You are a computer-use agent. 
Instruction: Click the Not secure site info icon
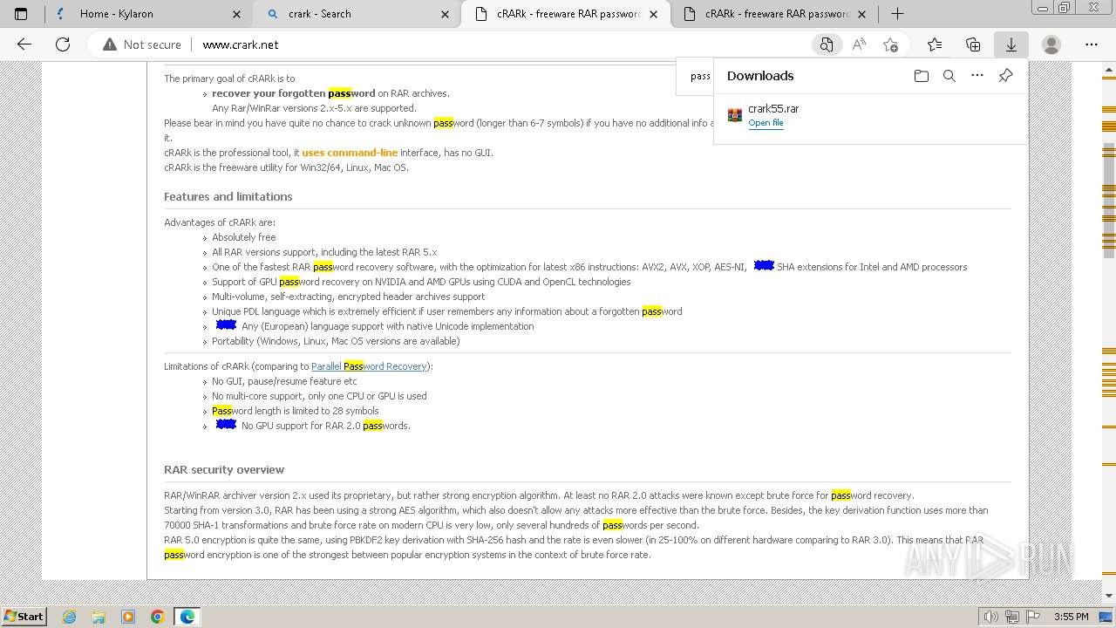(110, 44)
